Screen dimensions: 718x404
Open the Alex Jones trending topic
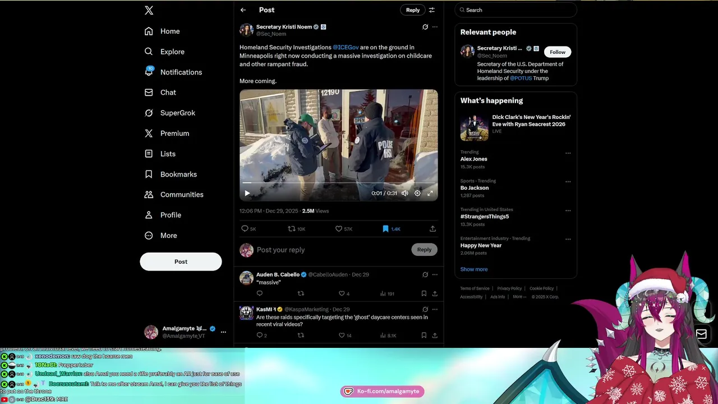[x=474, y=159]
